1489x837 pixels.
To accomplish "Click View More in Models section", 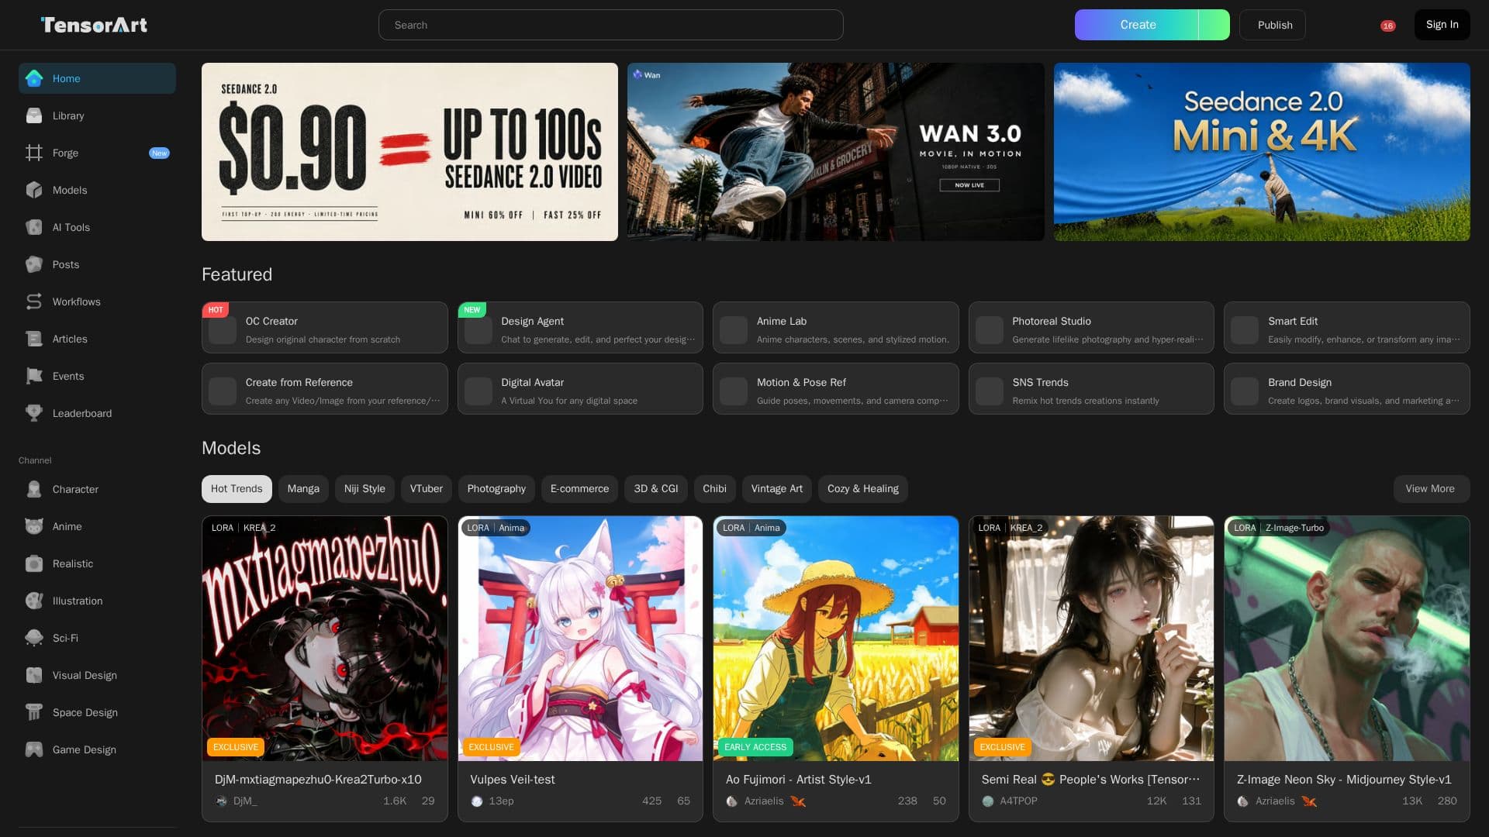I will [x=1430, y=489].
